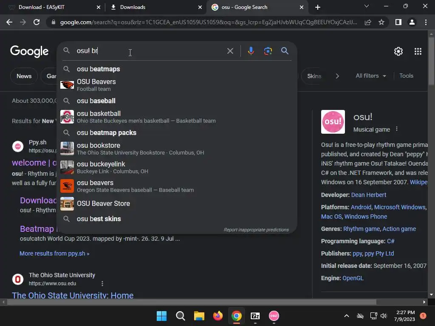
Task: Open the tab search dropdown
Action: [367, 6]
